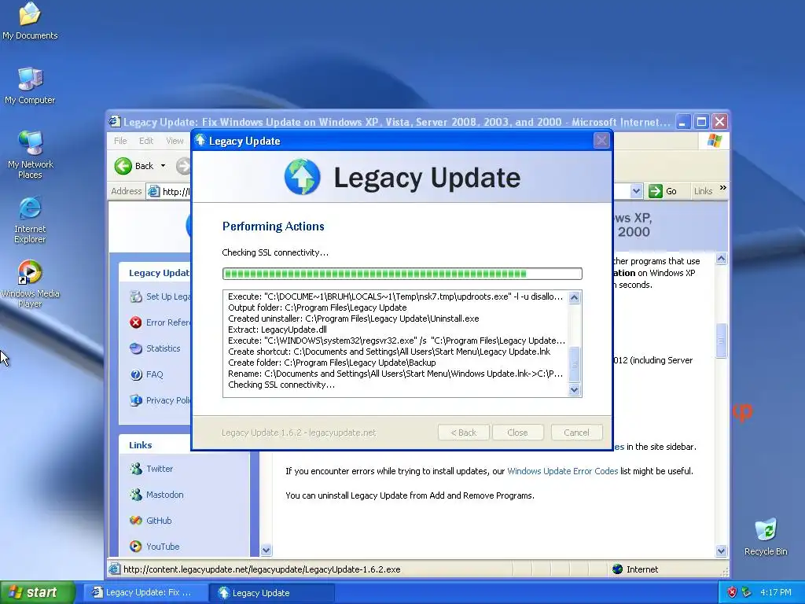The height and width of the screenshot is (604, 805).
Task: Open the View menu in Internet Explorer
Action: pyautogui.click(x=175, y=141)
